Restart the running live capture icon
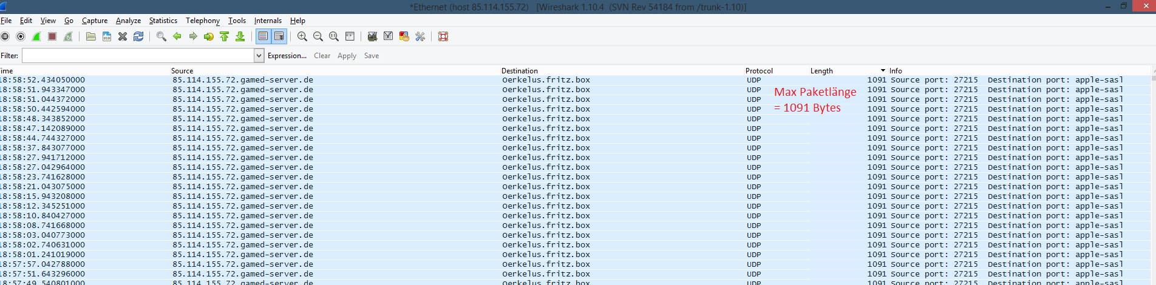This screenshot has height=285, width=1156. pos(68,36)
